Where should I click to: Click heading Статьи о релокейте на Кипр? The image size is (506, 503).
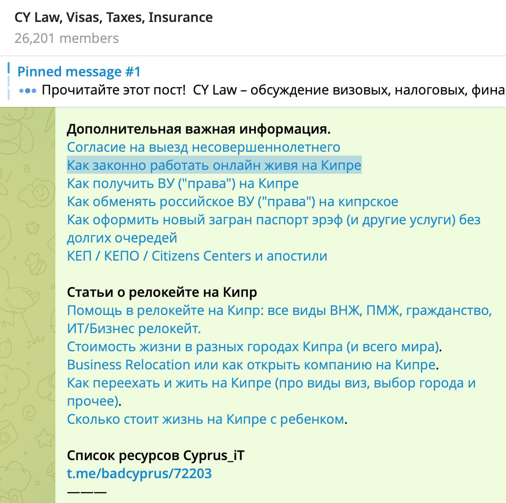tap(162, 293)
